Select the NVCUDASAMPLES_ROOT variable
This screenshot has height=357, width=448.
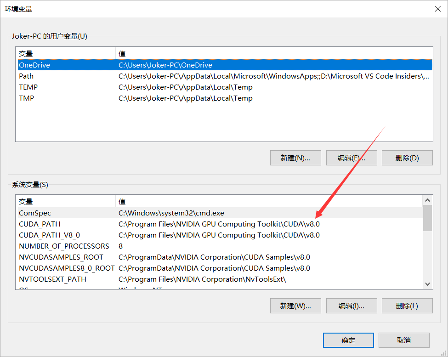coord(220,257)
